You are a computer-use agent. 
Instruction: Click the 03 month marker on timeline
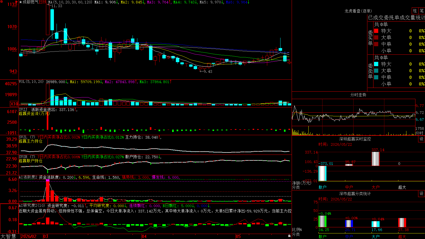(46, 236)
